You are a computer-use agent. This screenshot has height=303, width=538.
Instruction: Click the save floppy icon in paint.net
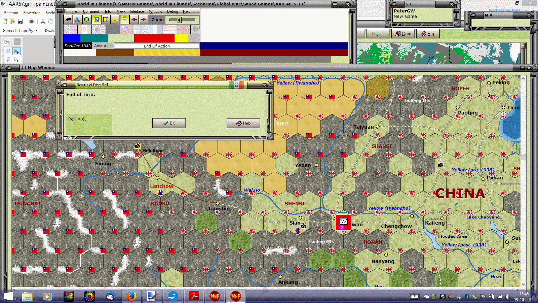[20, 21]
